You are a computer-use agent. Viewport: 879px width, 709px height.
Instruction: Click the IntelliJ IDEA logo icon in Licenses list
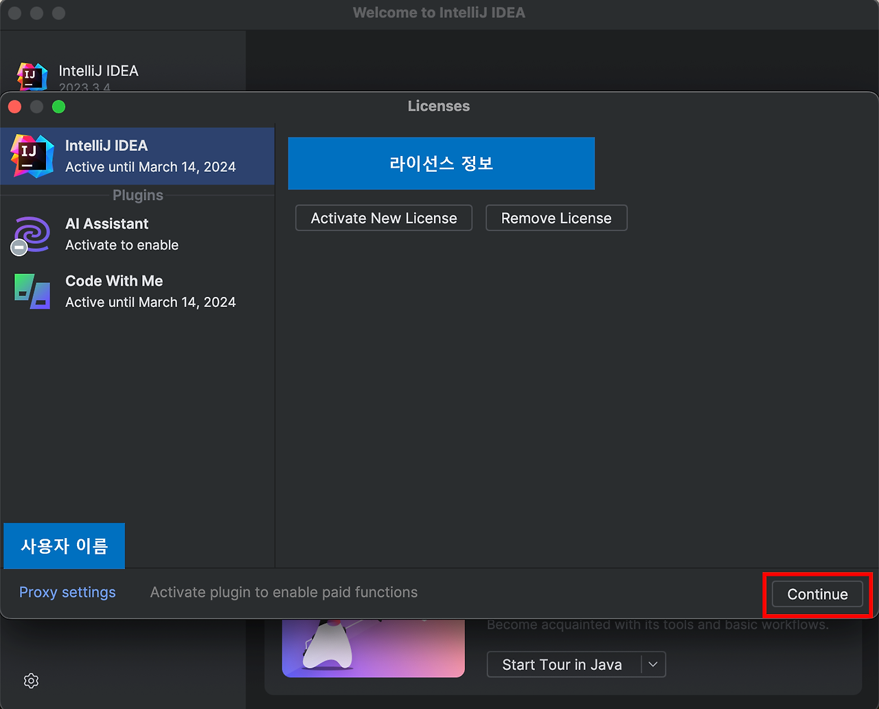point(32,156)
